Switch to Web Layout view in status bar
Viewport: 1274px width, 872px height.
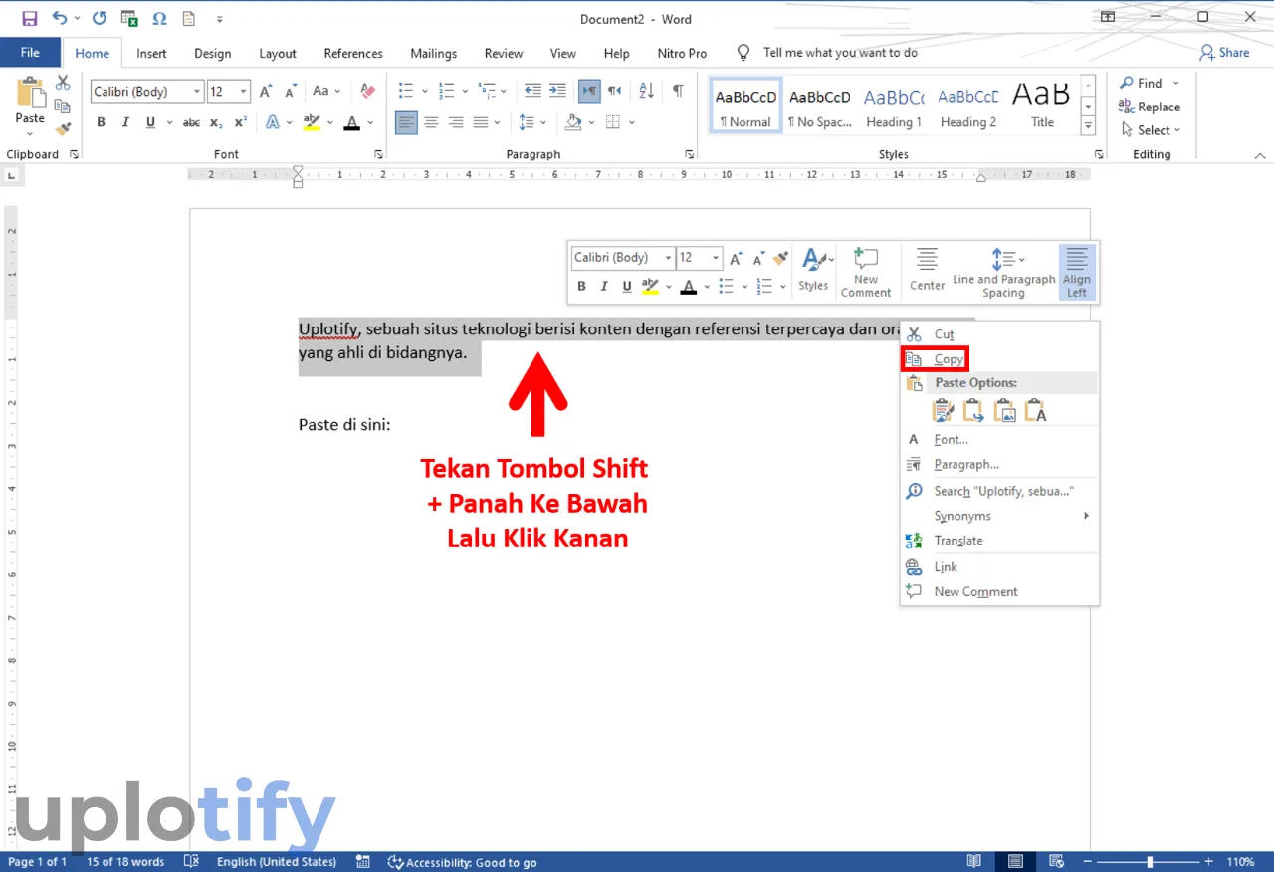(x=1056, y=861)
